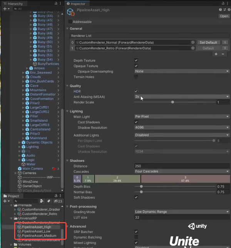Remove renderer with minus icon
Viewport: 231px width, 248px height.
pos(223,54)
